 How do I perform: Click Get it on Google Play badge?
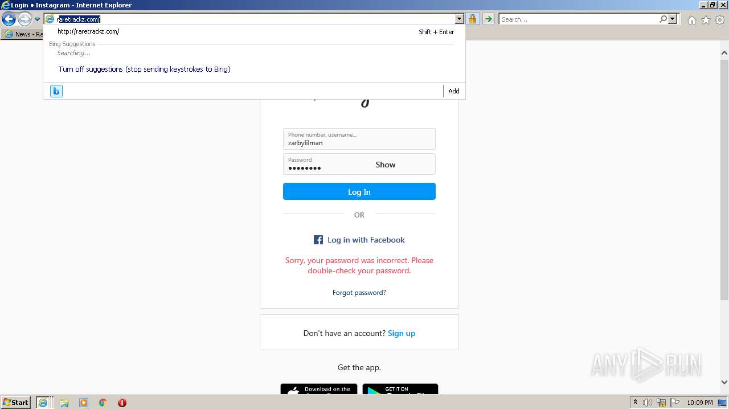pyautogui.click(x=400, y=390)
